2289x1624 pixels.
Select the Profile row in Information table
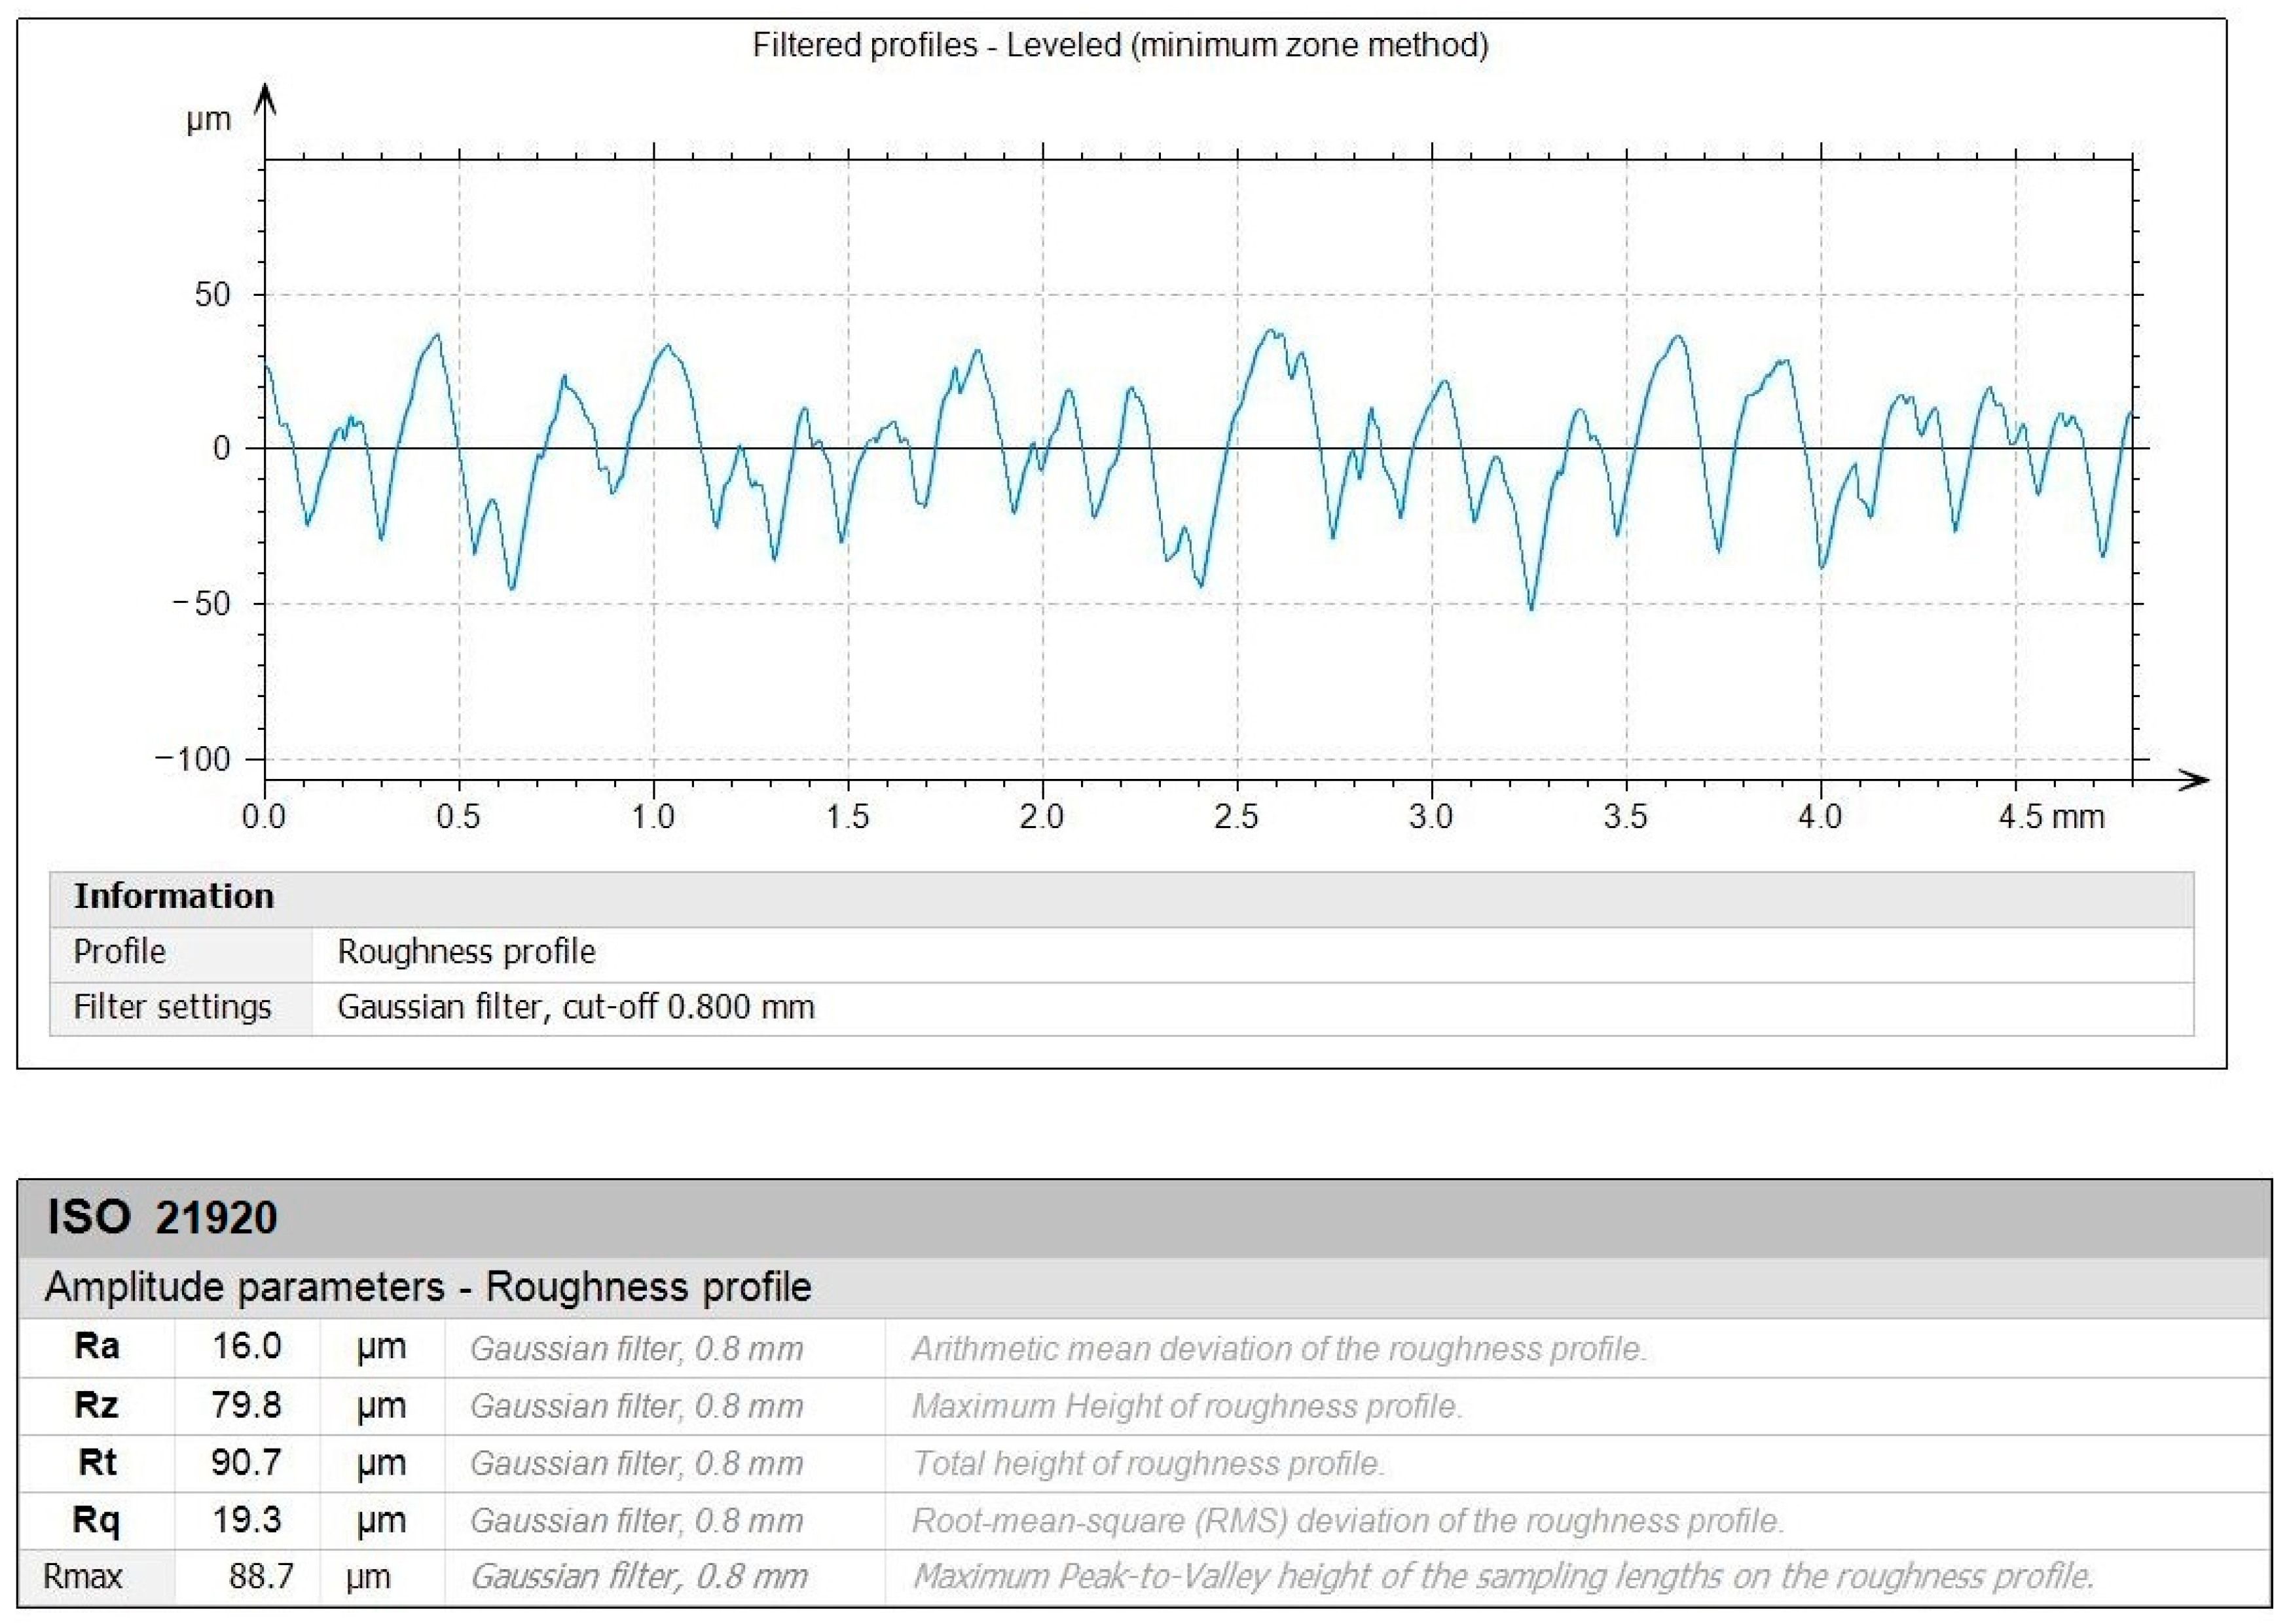coord(119,951)
